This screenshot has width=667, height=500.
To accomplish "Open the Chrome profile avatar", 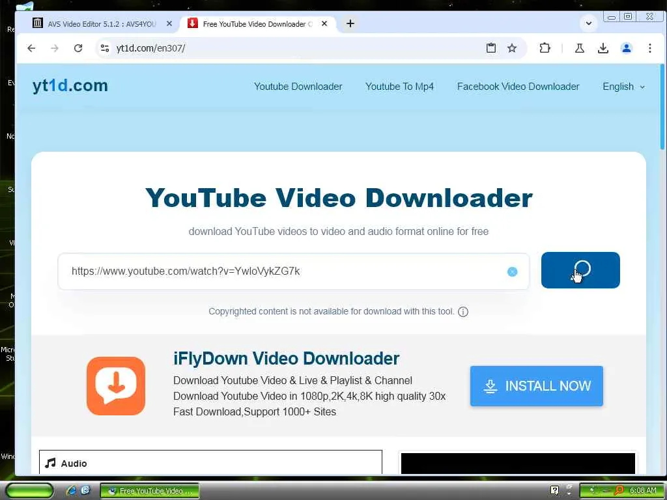I will point(626,48).
